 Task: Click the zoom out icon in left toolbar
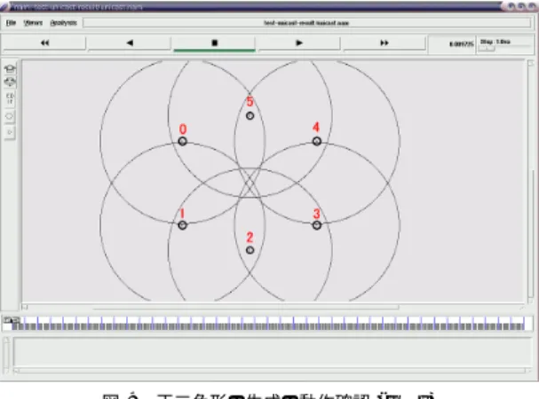[x=10, y=82]
